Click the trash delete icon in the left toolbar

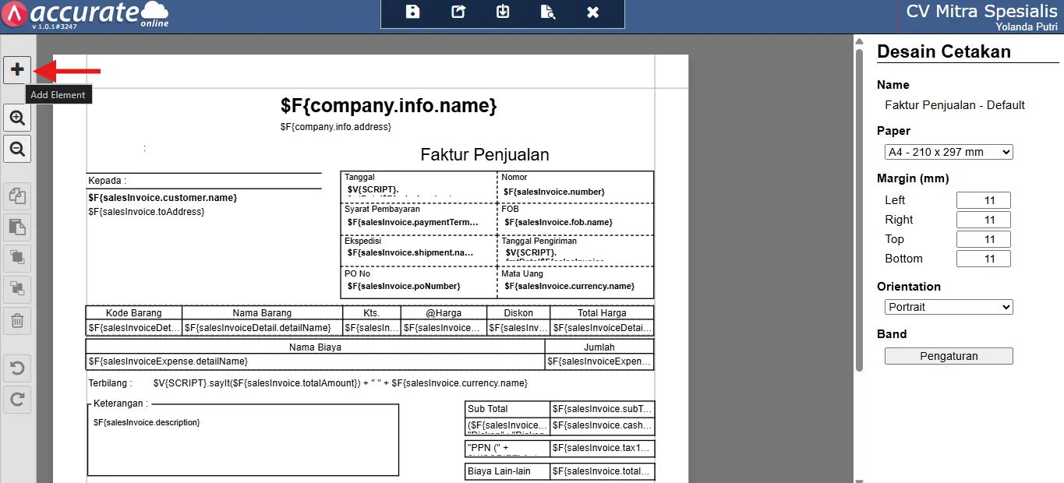point(17,320)
